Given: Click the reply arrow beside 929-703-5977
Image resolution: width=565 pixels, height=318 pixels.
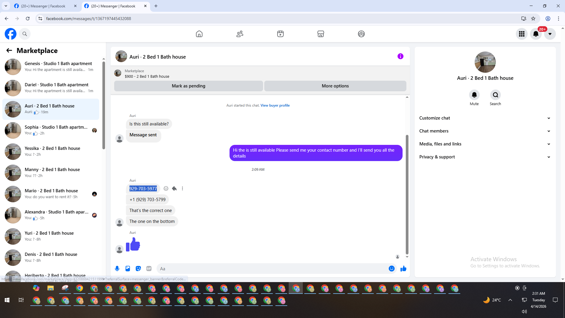Looking at the screenshot, I should click(x=174, y=188).
